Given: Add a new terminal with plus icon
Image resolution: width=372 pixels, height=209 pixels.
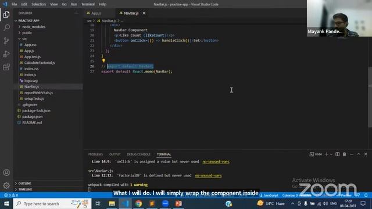Looking at the screenshot, I should (x=327, y=154).
